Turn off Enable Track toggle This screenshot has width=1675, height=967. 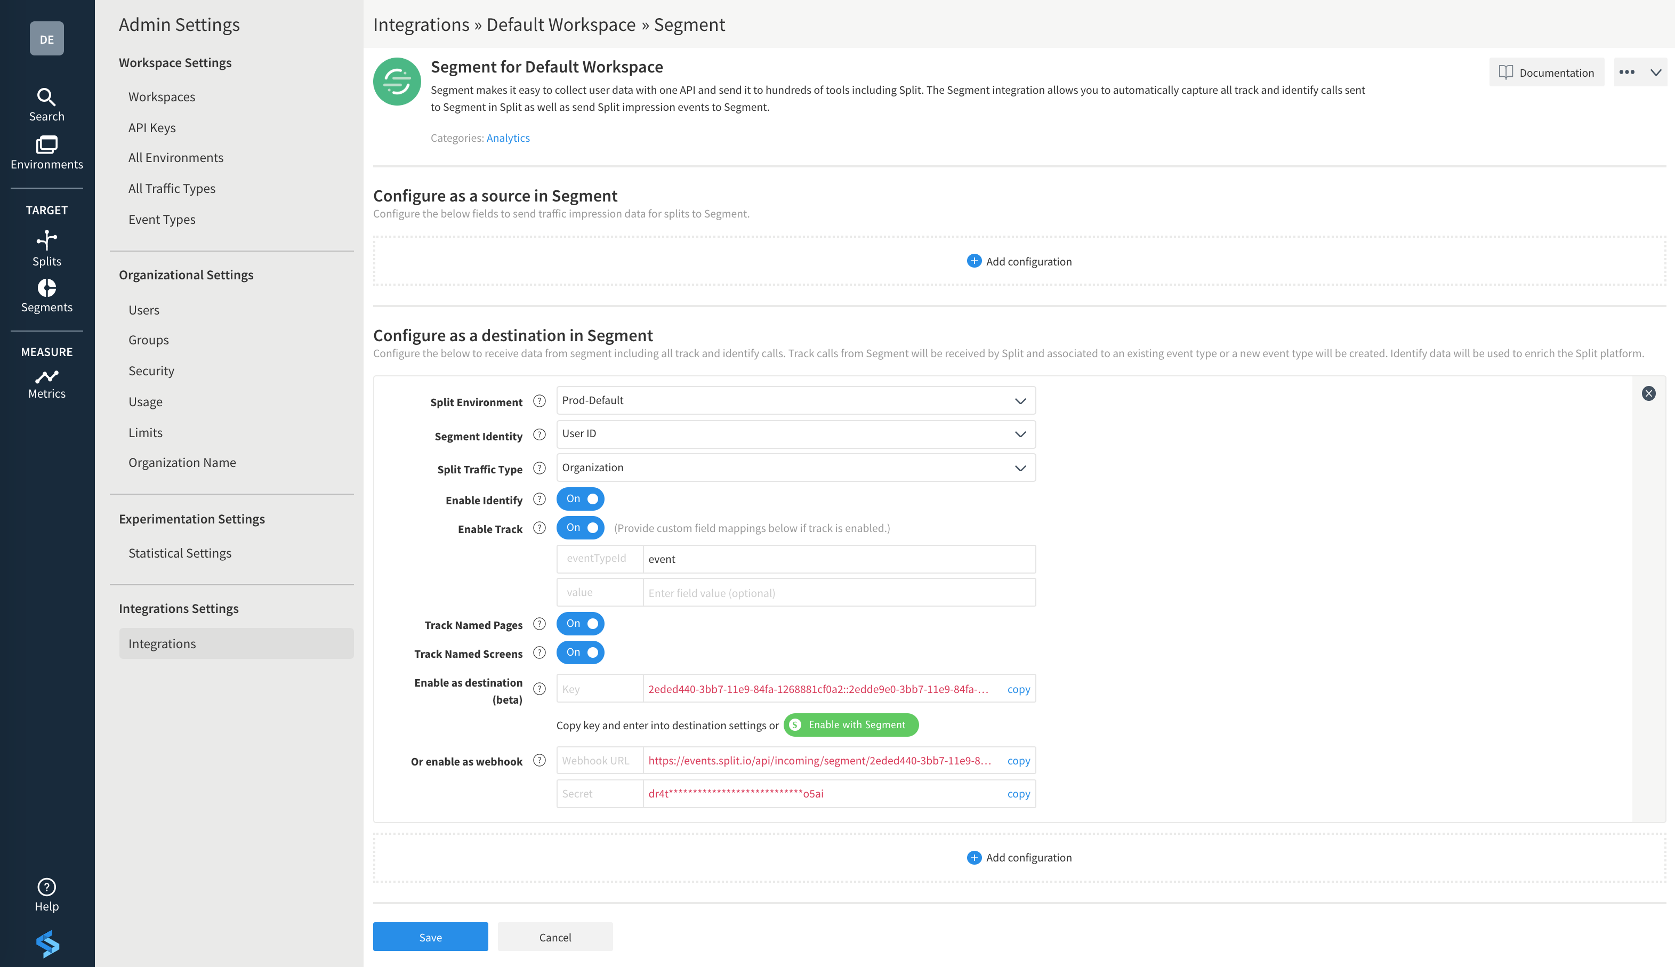[581, 528]
